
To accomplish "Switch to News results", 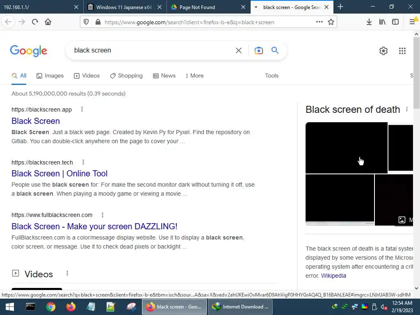I will (x=164, y=75).
